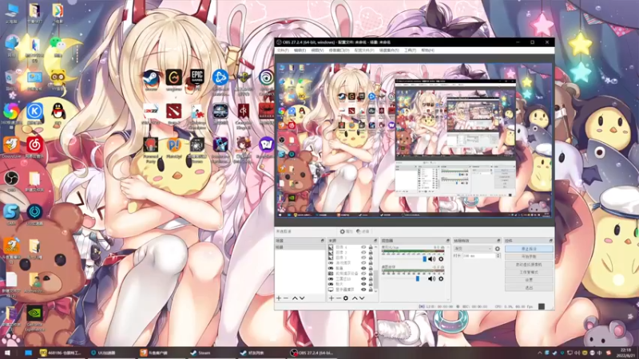
Task: Open the Steam desktop shortcut
Action: click(x=149, y=78)
